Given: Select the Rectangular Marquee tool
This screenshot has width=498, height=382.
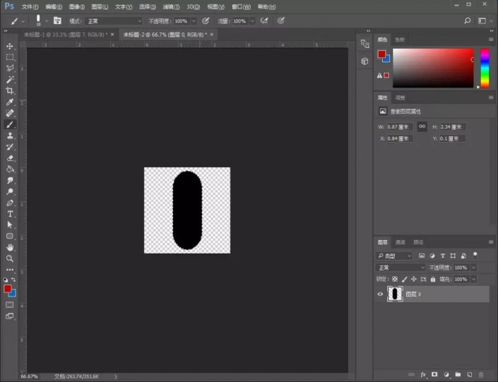Looking at the screenshot, I should point(10,57).
